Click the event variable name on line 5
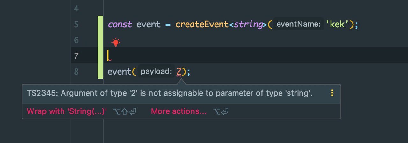The width and height of the screenshot is (408, 143). click(149, 25)
